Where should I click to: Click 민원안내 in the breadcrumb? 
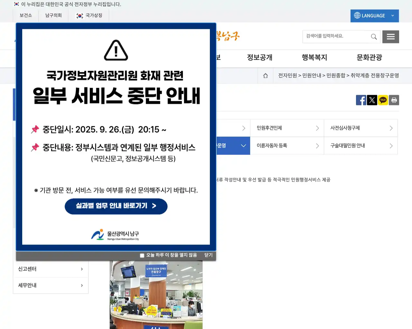coord(312,76)
